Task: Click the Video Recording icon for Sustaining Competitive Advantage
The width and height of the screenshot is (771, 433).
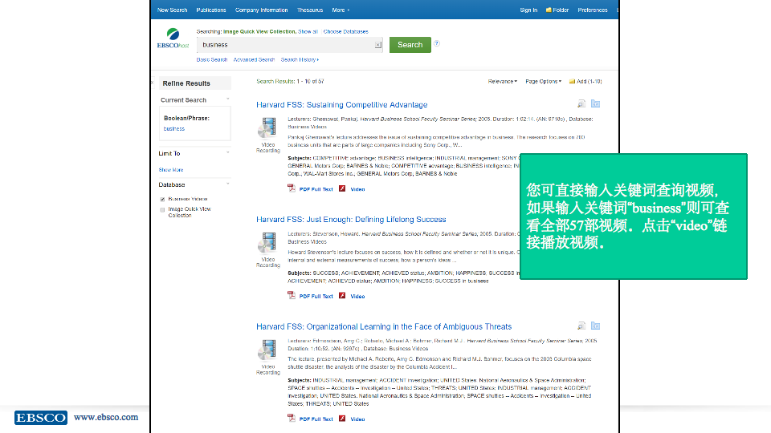Action: 267,128
